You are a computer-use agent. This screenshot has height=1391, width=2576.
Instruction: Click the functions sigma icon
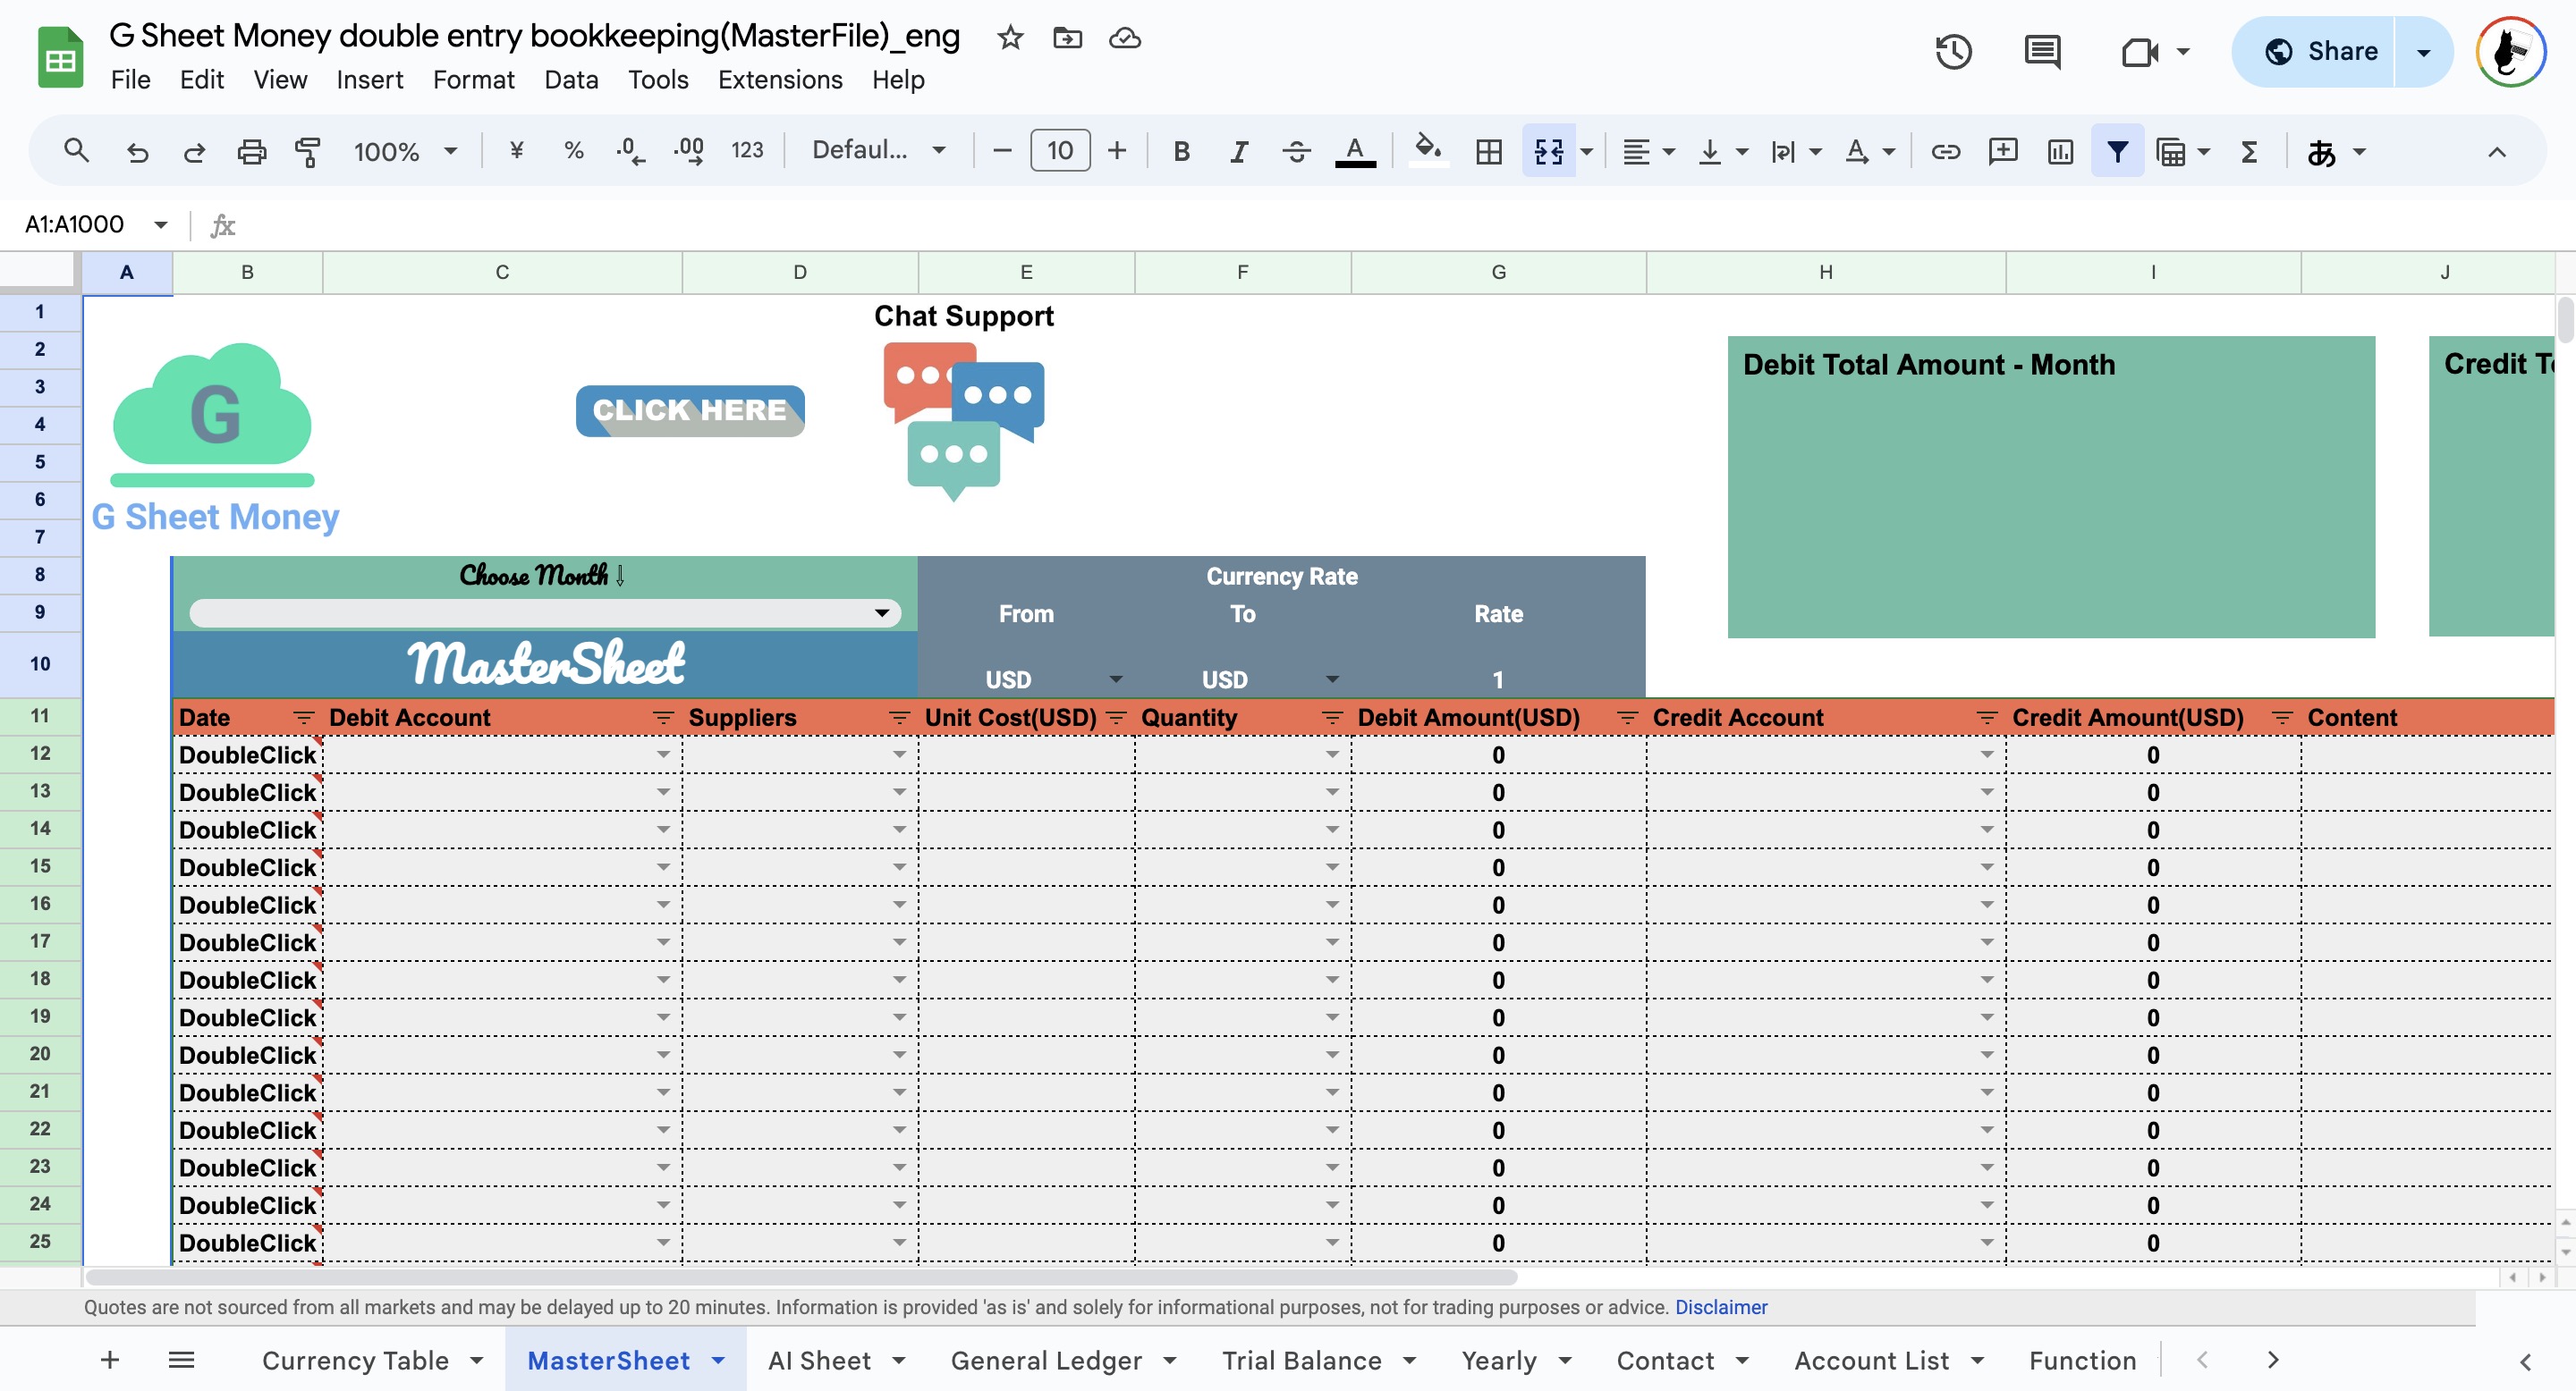click(x=2249, y=151)
